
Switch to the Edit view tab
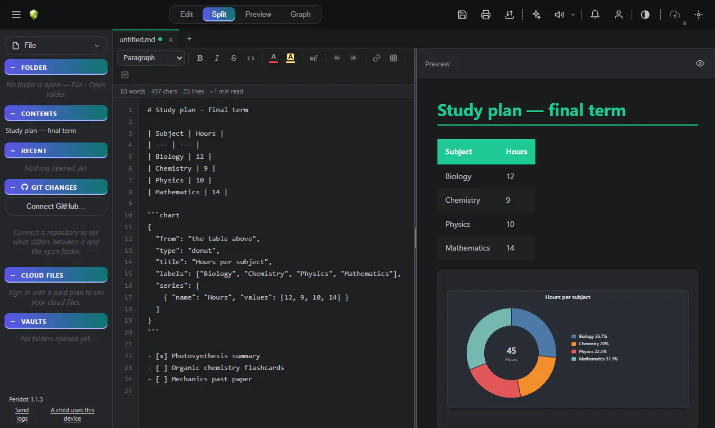(186, 15)
